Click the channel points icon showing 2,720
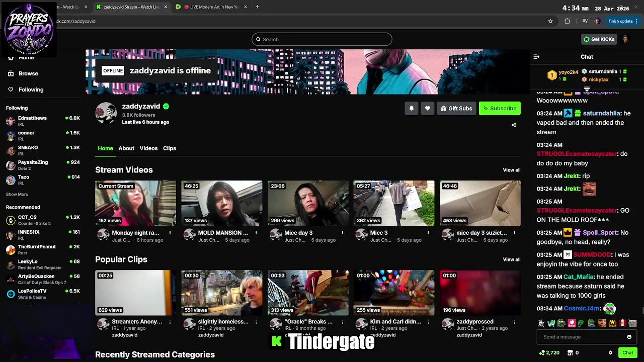This screenshot has width=644, height=362. 542,352
